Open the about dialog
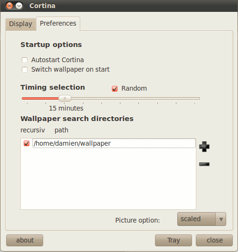This screenshot has height=252, width=238. pyautogui.click(x=25, y=240)
